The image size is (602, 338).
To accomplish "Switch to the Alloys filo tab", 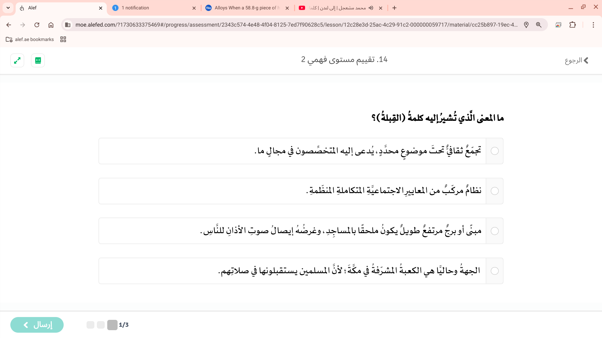I will pos(246,8).
